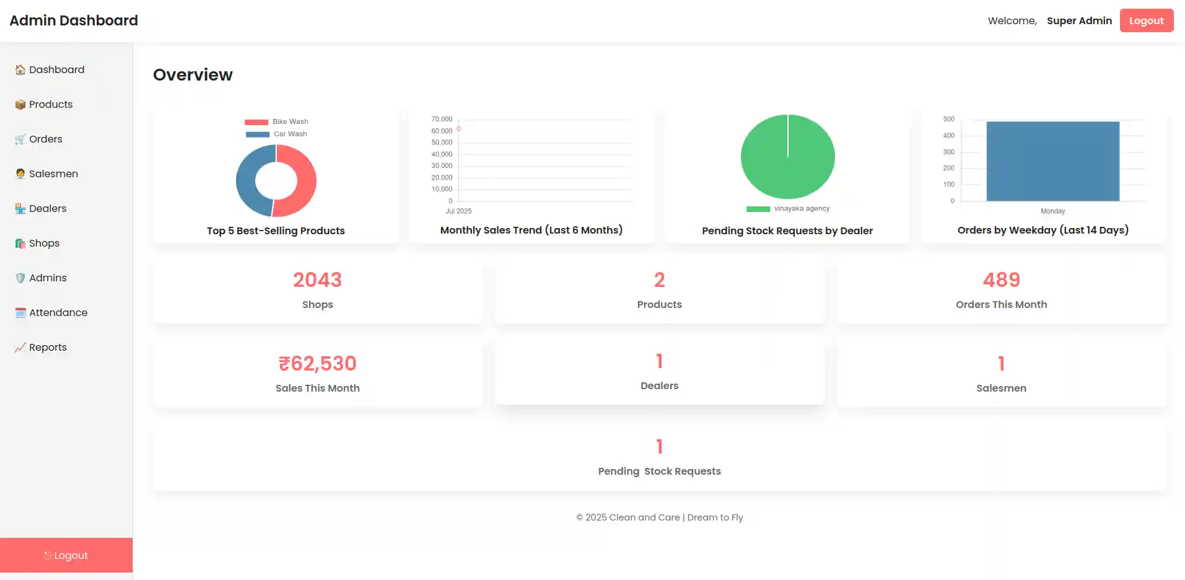1185x580 pixels.
Task: Click the person icon beside Salesmen
Action: 20,174
